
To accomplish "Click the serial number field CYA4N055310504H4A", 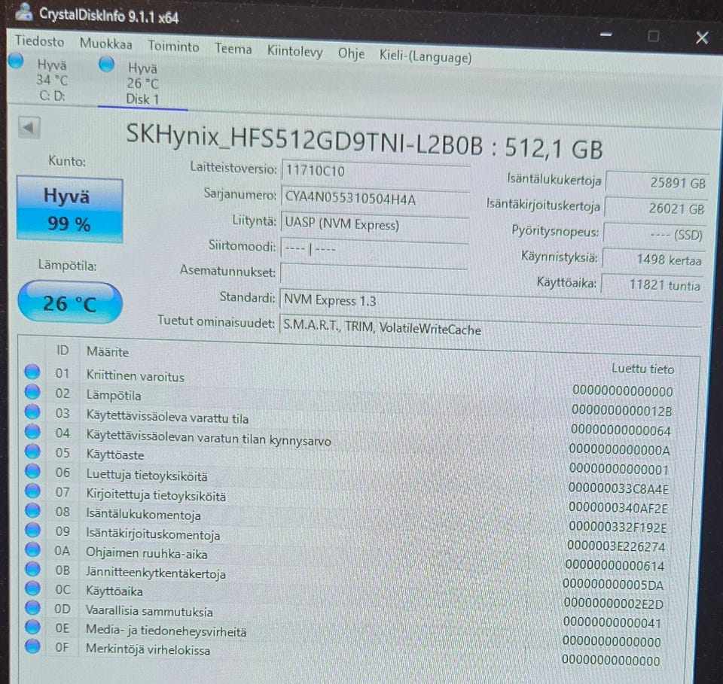I will (x=375, y=199).
